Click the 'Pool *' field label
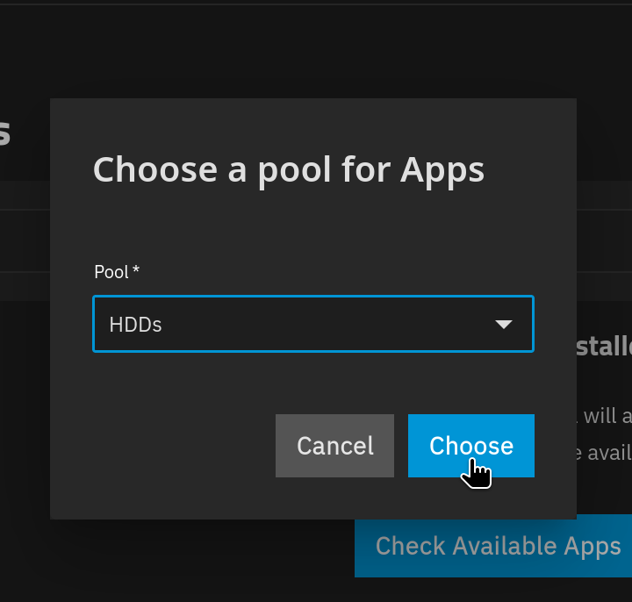This screenshot has height=602, width=632. [117, 272]
